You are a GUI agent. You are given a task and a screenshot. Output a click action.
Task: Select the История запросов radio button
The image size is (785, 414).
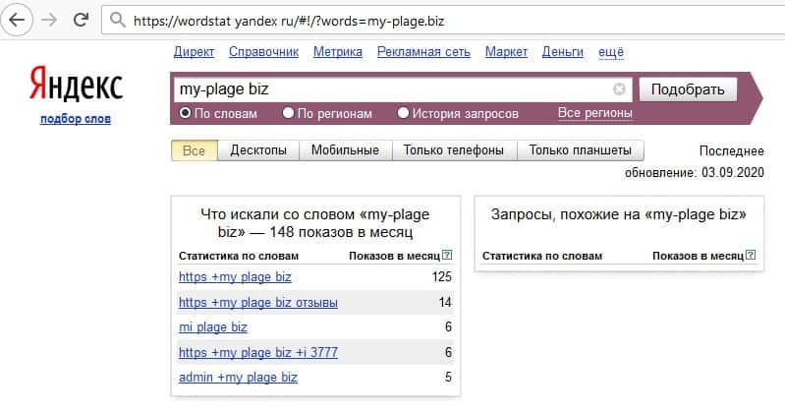[x=403, y=113]
